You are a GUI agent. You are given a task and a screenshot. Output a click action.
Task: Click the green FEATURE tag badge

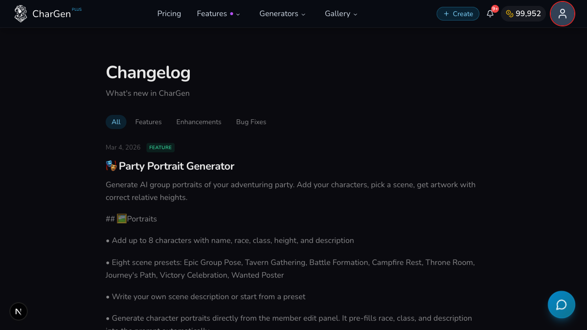160,147
